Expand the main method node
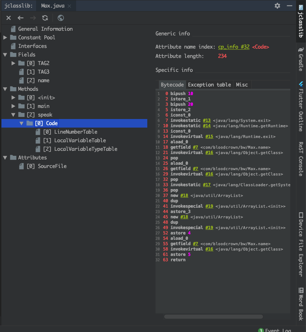 (x=14, y=106)
